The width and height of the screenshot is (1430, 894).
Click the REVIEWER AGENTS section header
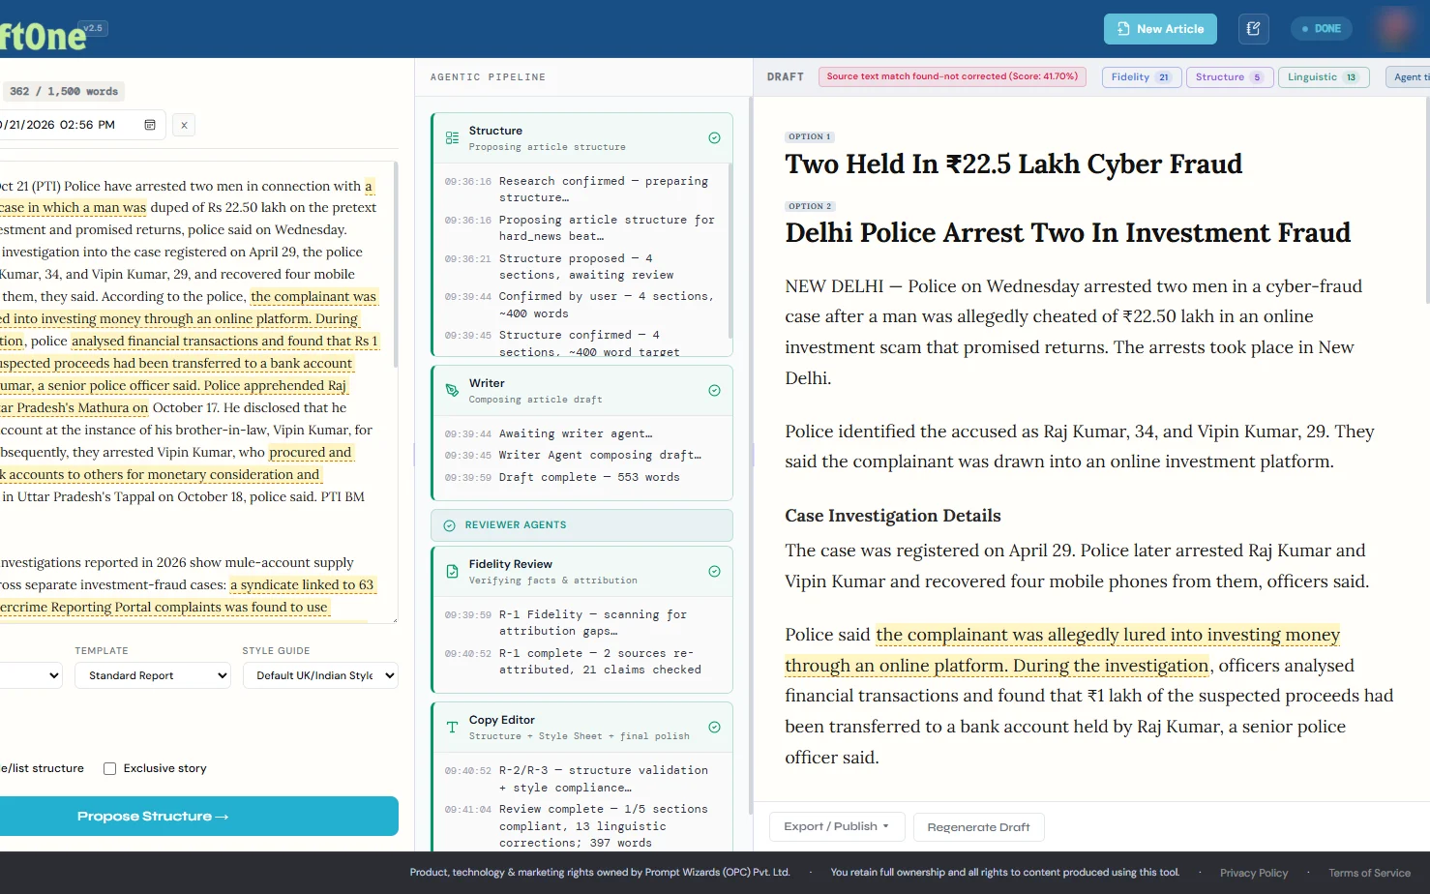581,525
